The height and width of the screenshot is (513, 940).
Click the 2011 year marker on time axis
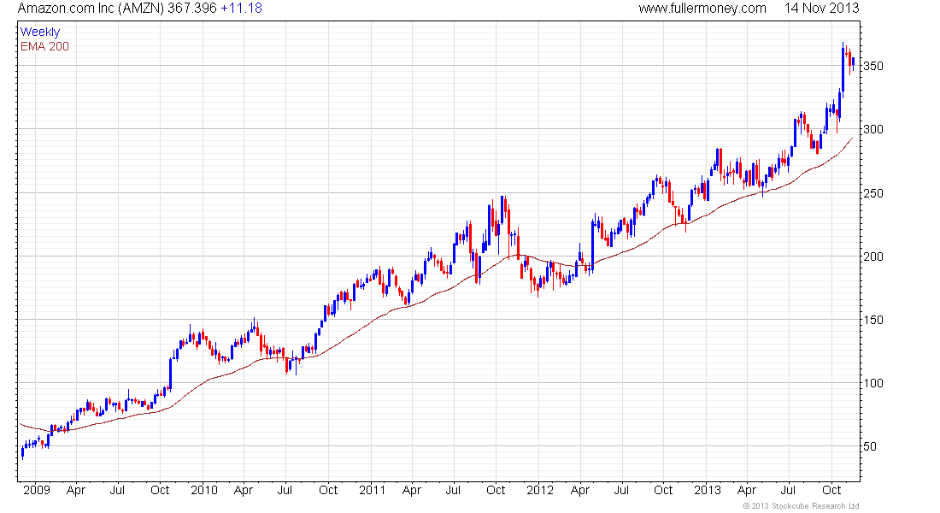coord(372,490)
